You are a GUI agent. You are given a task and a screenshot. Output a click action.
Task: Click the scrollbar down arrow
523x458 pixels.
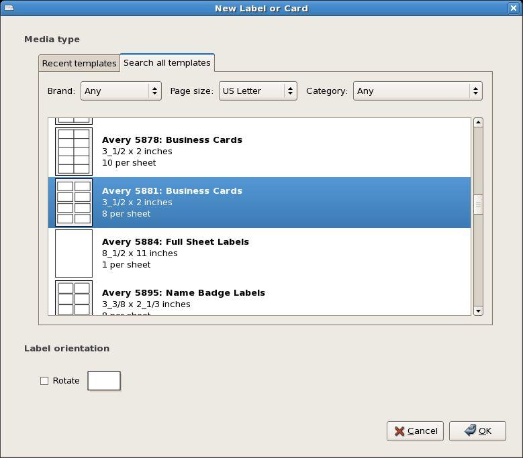click(x=478, y=310)
